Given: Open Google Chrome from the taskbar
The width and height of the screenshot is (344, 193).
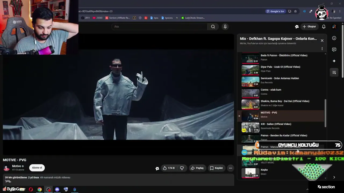Looking at the screenshot, I should click(x=40, y=189).
